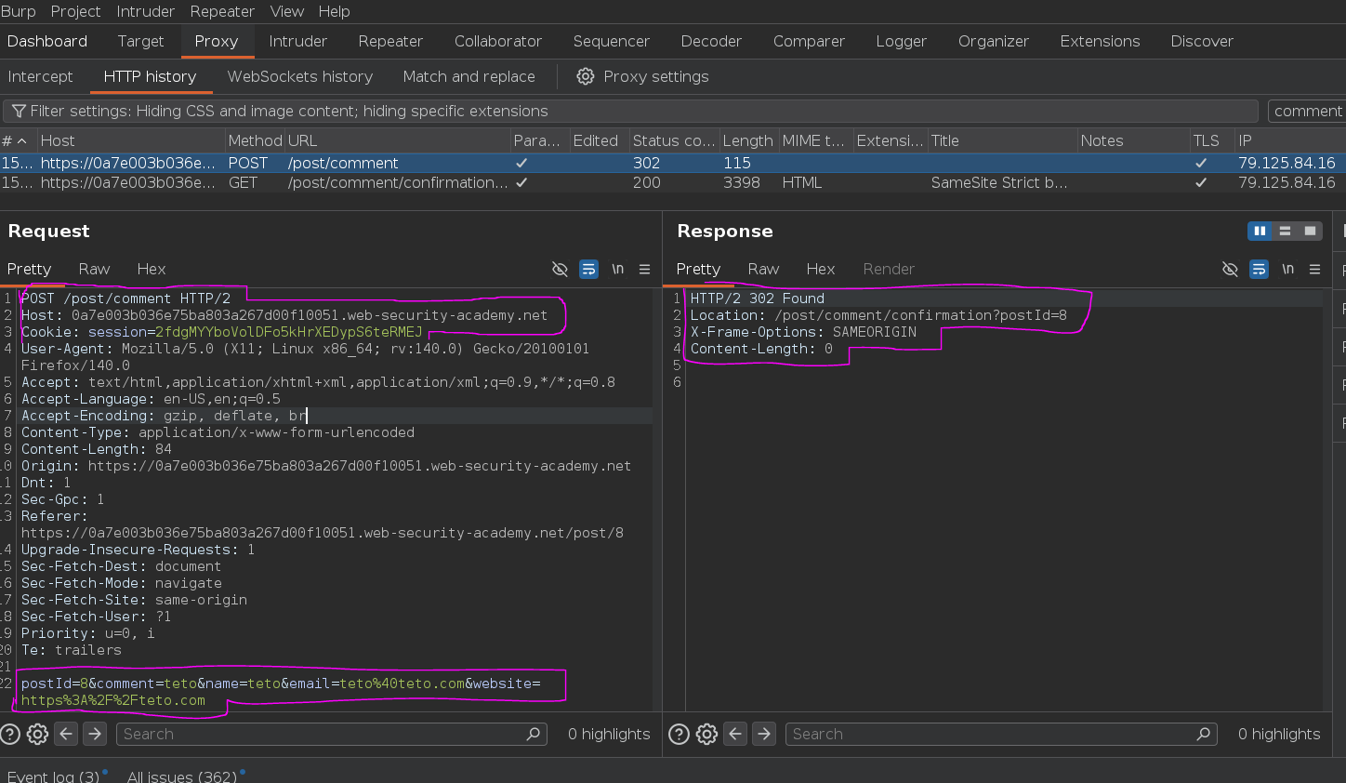Image resolution: width=1346 pixels, height=783 pixels.
Task: Click the comment search field
Action: (1307, 112)
